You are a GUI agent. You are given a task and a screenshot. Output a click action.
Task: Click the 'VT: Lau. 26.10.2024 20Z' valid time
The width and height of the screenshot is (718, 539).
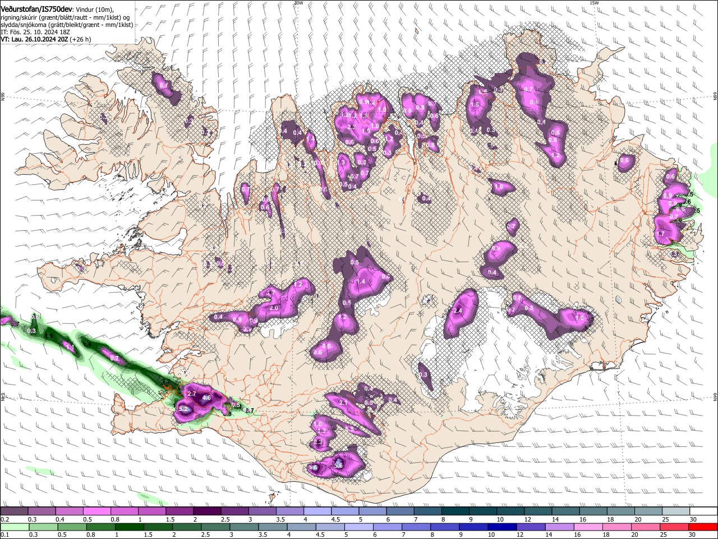click(x=34, y=39)
